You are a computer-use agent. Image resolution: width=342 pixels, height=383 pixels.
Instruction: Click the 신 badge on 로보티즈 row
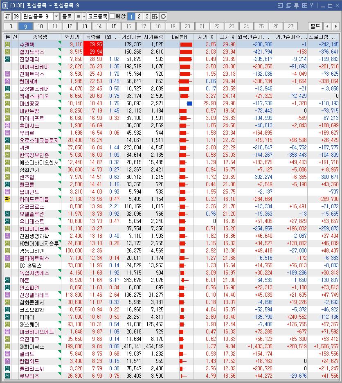click(x=7, y=376)
